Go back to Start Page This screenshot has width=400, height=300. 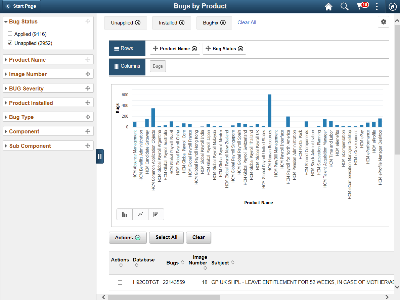pos(21,6)
